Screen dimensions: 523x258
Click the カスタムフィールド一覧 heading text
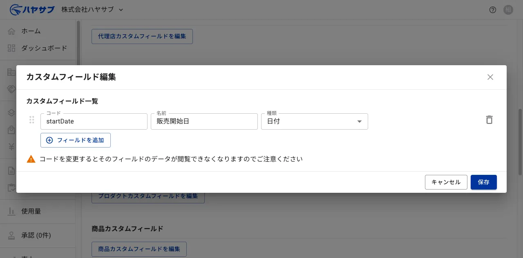click(62, 101)
